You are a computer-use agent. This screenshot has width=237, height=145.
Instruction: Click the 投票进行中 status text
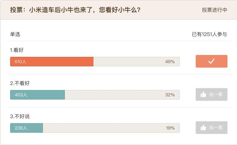tap(214, 10)
